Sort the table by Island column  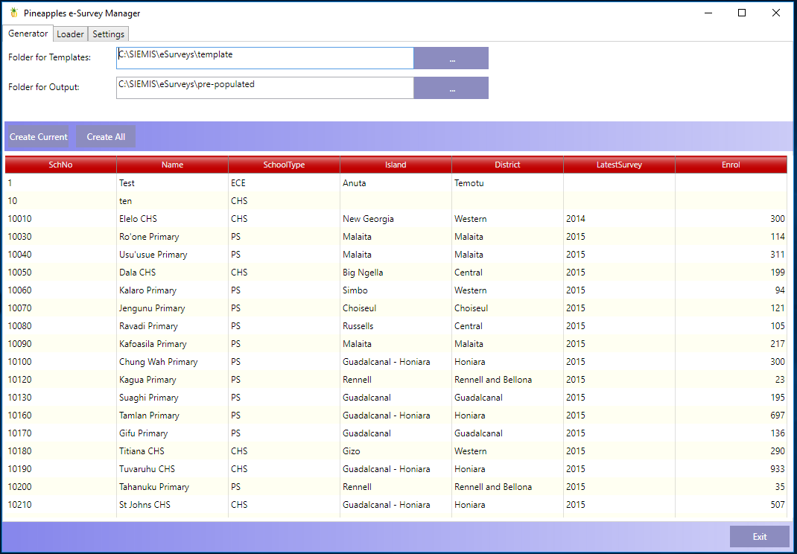click(x=396, y=165)
